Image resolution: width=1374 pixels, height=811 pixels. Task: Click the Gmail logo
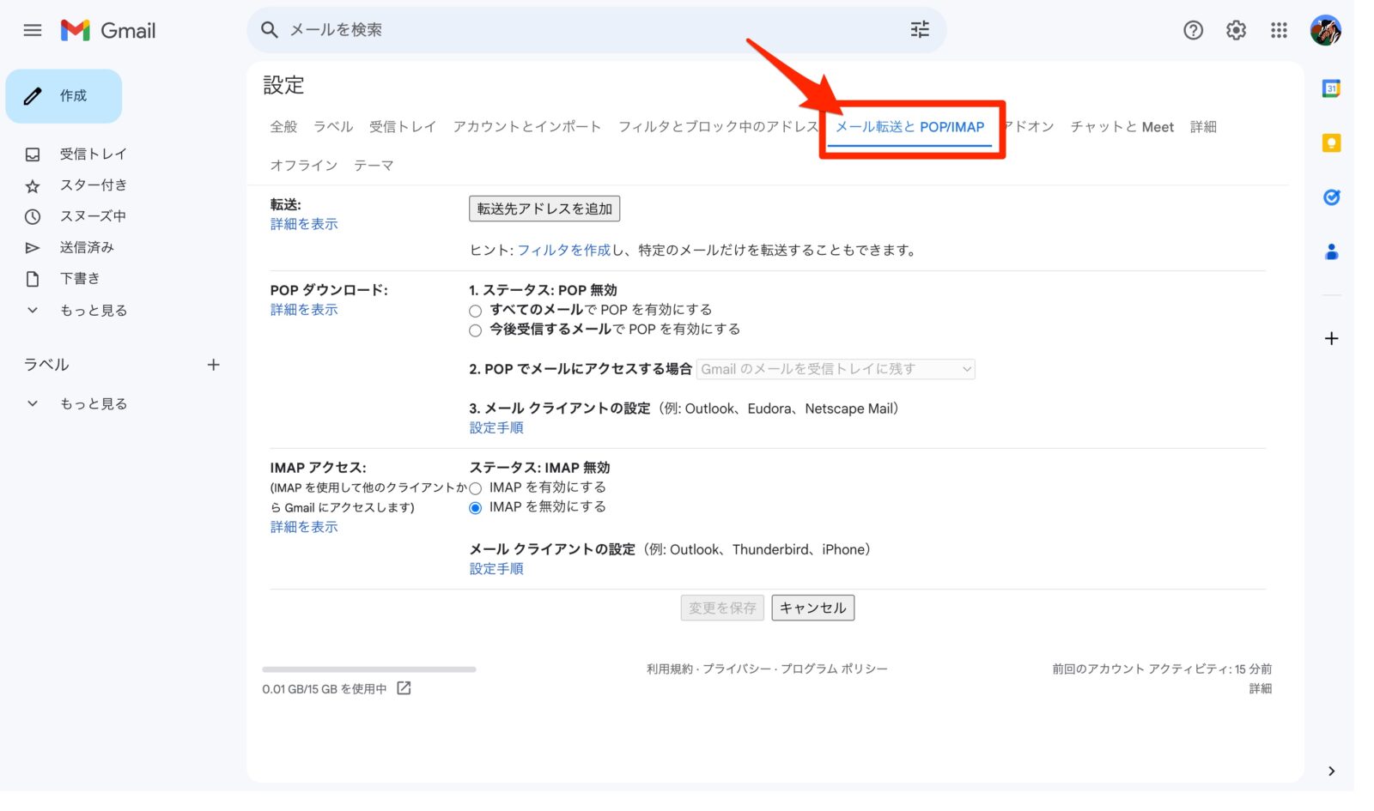(108, 30)
